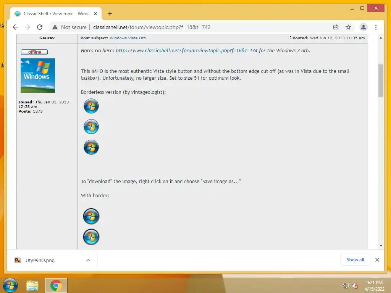Screen dimensions: 391x293
Task: Click the Joined Thu Jan 03, 2013 text
Action: click(x=44, y=104)
